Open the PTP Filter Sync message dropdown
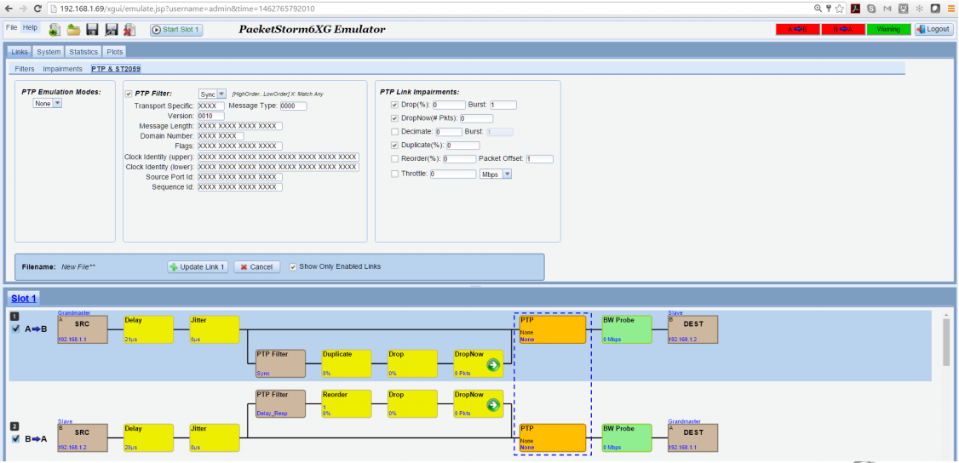Screen dimensions: 959x463 point(212,94)
